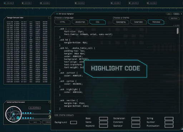183x132 pixels.
Task: Select the CSS language option
Action: (98, 22)
